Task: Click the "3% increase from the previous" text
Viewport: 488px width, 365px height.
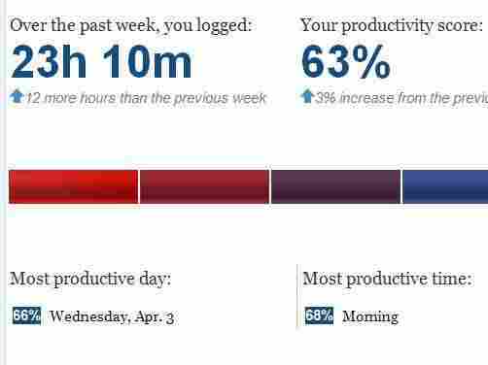Action: click(401, 98)
